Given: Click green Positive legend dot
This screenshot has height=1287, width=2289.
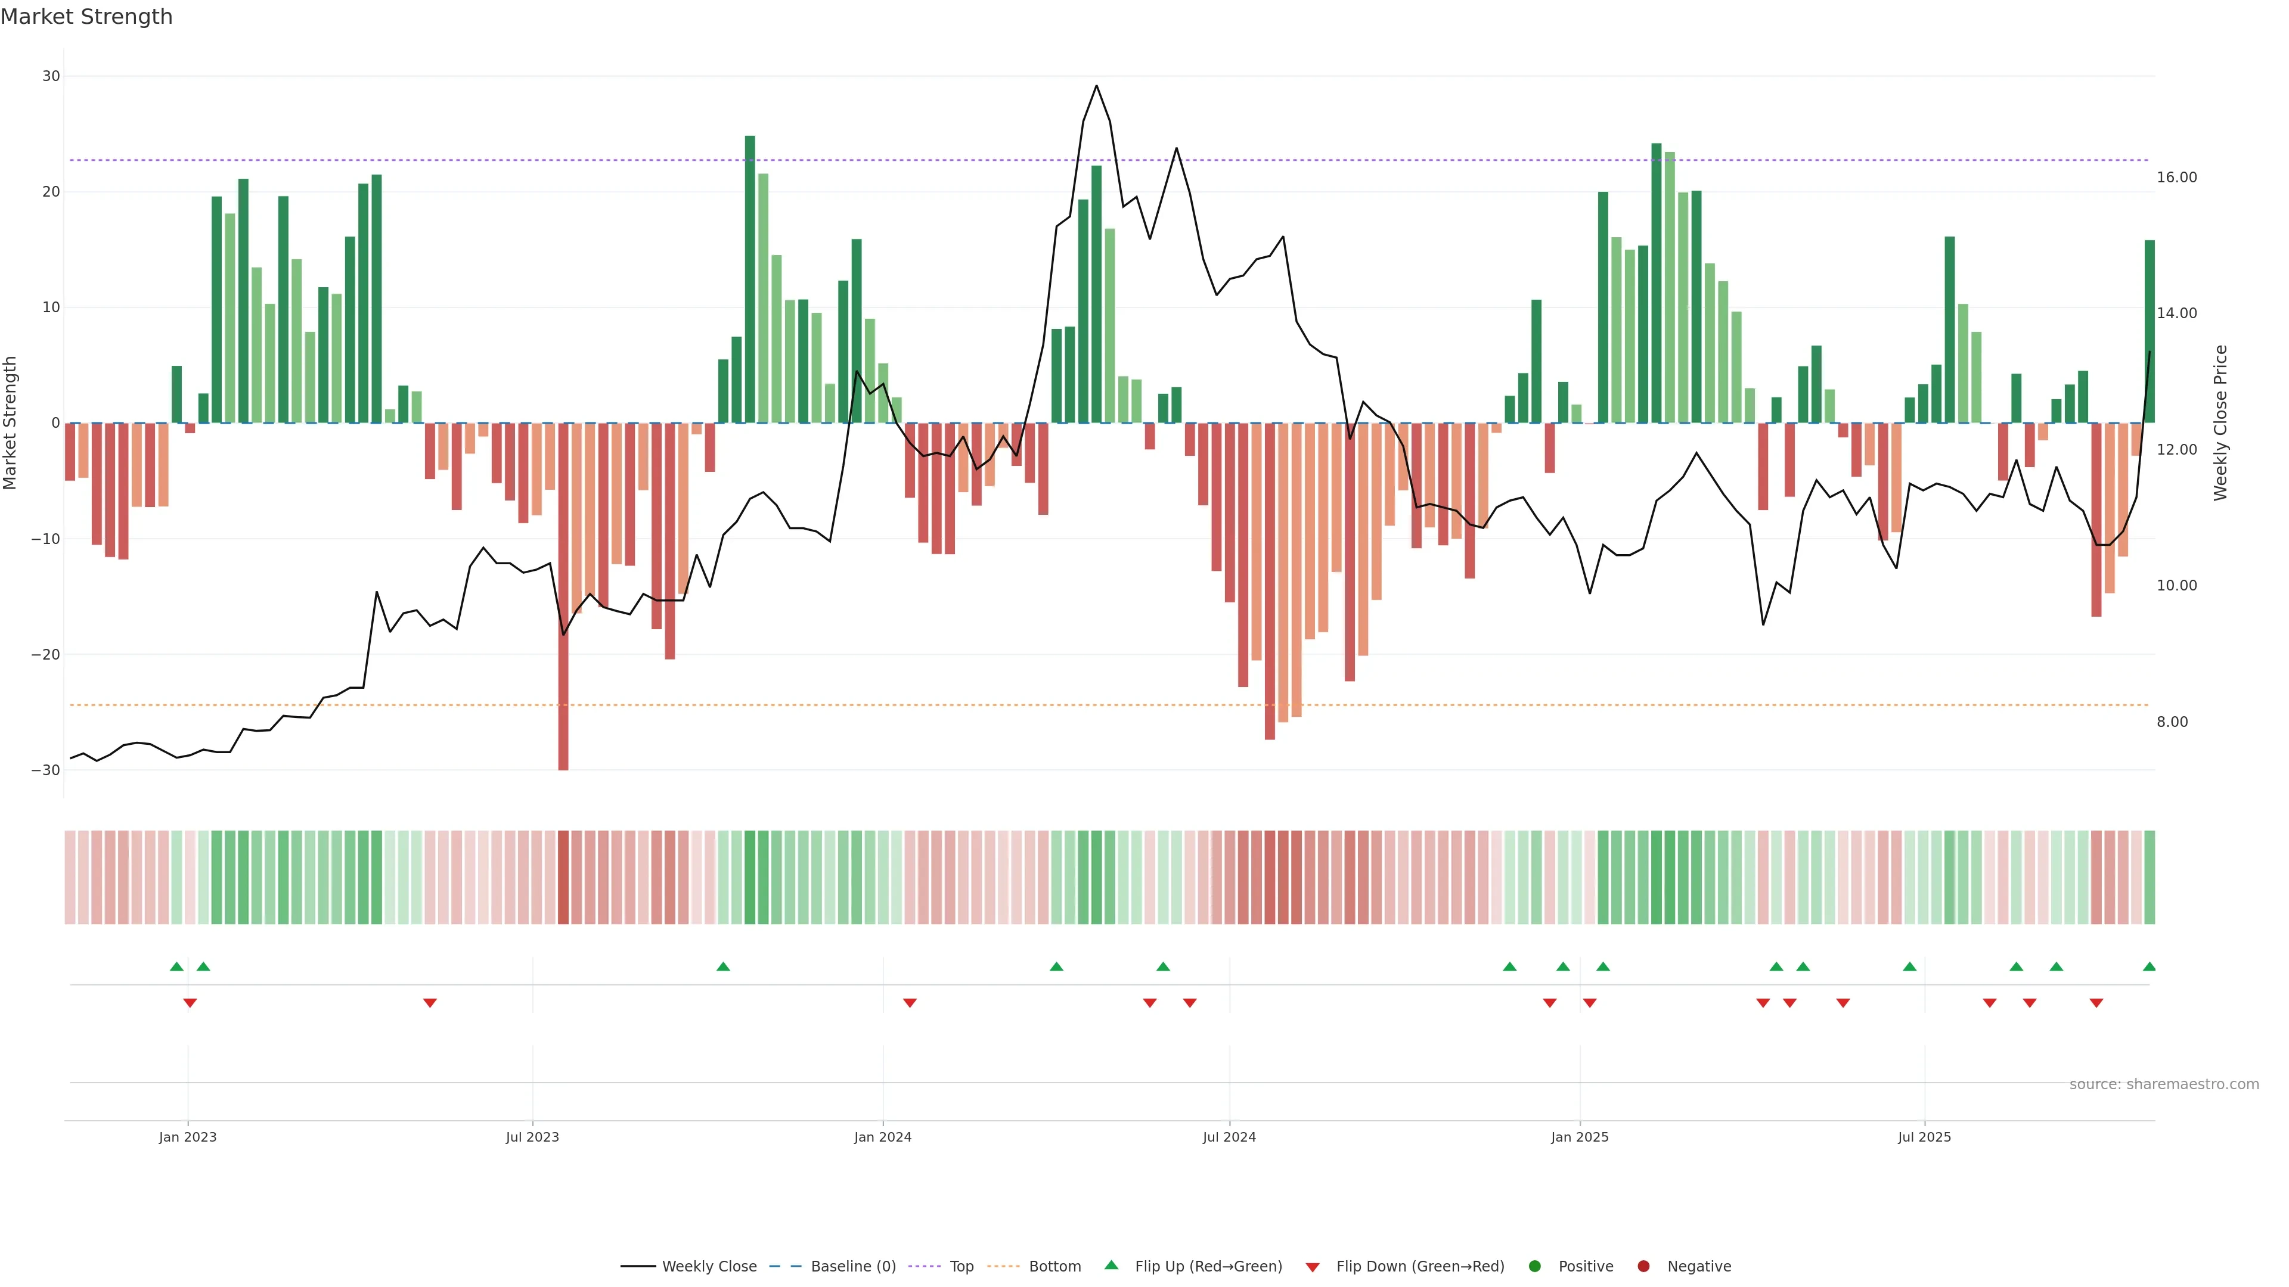Looking at the screenshot, I should click(1534, 1267).
